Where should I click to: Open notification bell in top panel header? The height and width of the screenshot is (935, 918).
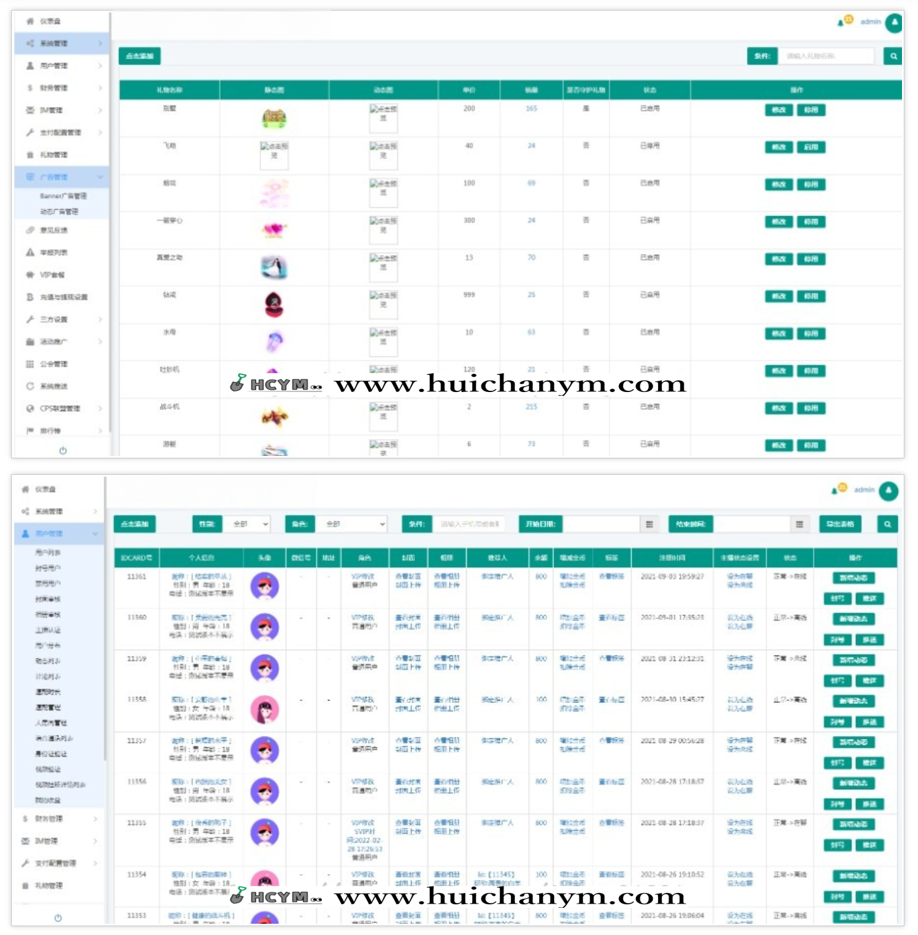coord(840,23)
